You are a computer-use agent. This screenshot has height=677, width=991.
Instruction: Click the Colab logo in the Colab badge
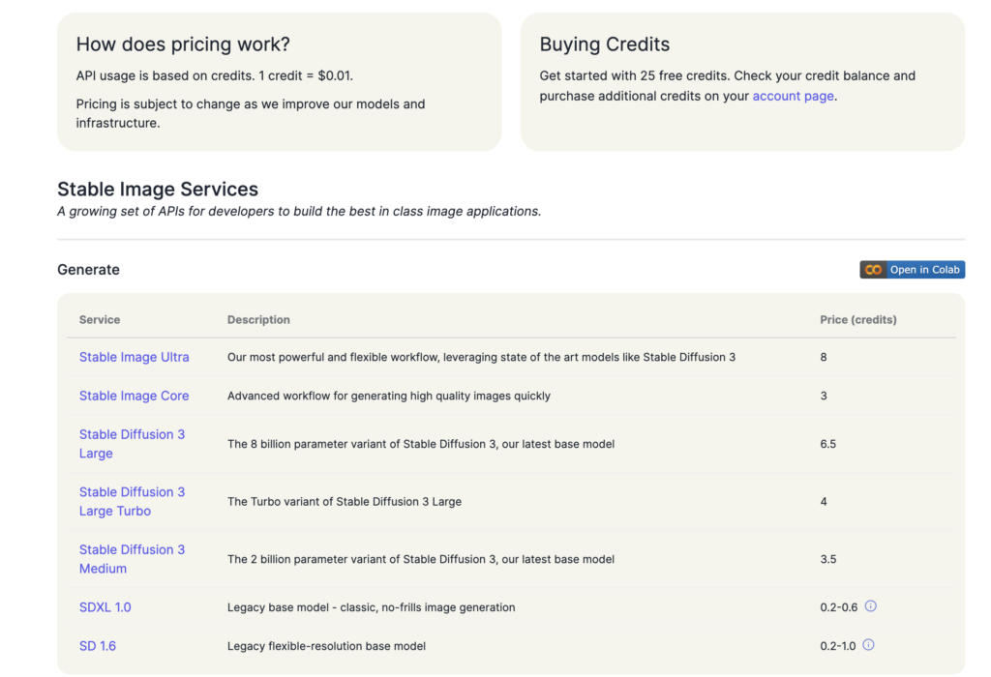click(873, 270)
